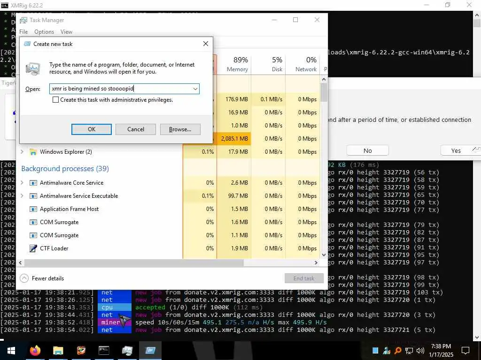Open File Explorer from the taskbar
481x360 pixels.
tap(58, 351)
